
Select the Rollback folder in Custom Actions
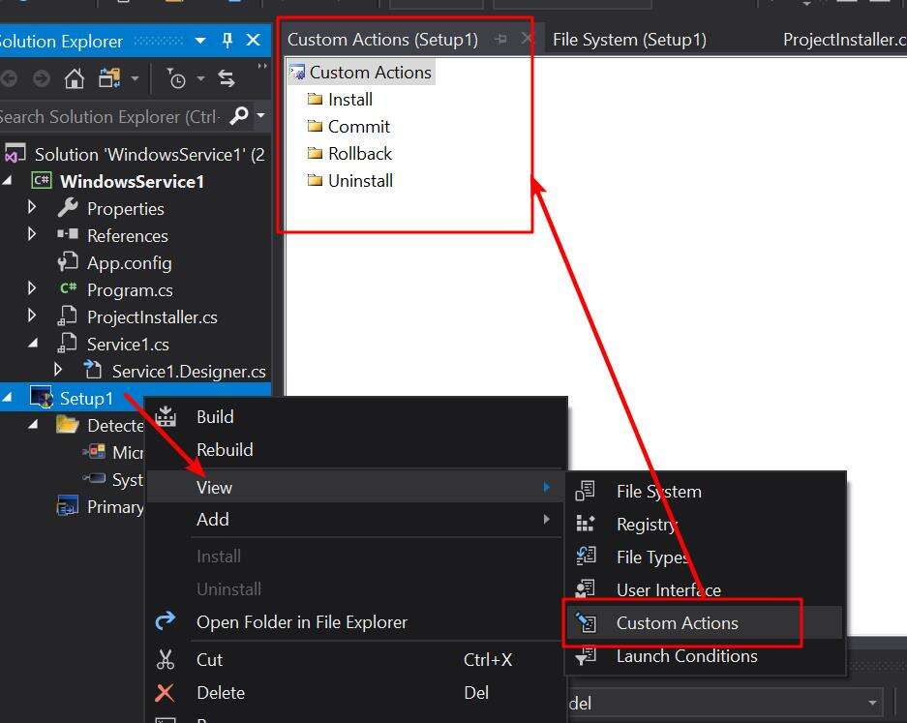(x=359, y=153)
